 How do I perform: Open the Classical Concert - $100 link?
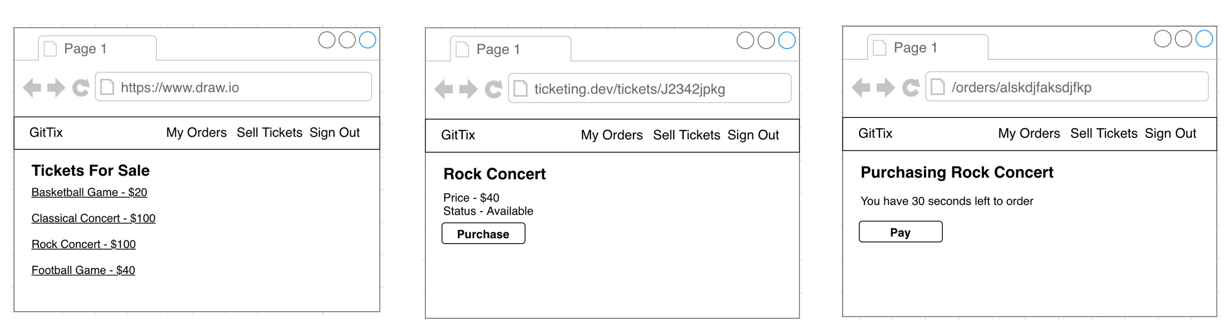click(x=93, y=219)
